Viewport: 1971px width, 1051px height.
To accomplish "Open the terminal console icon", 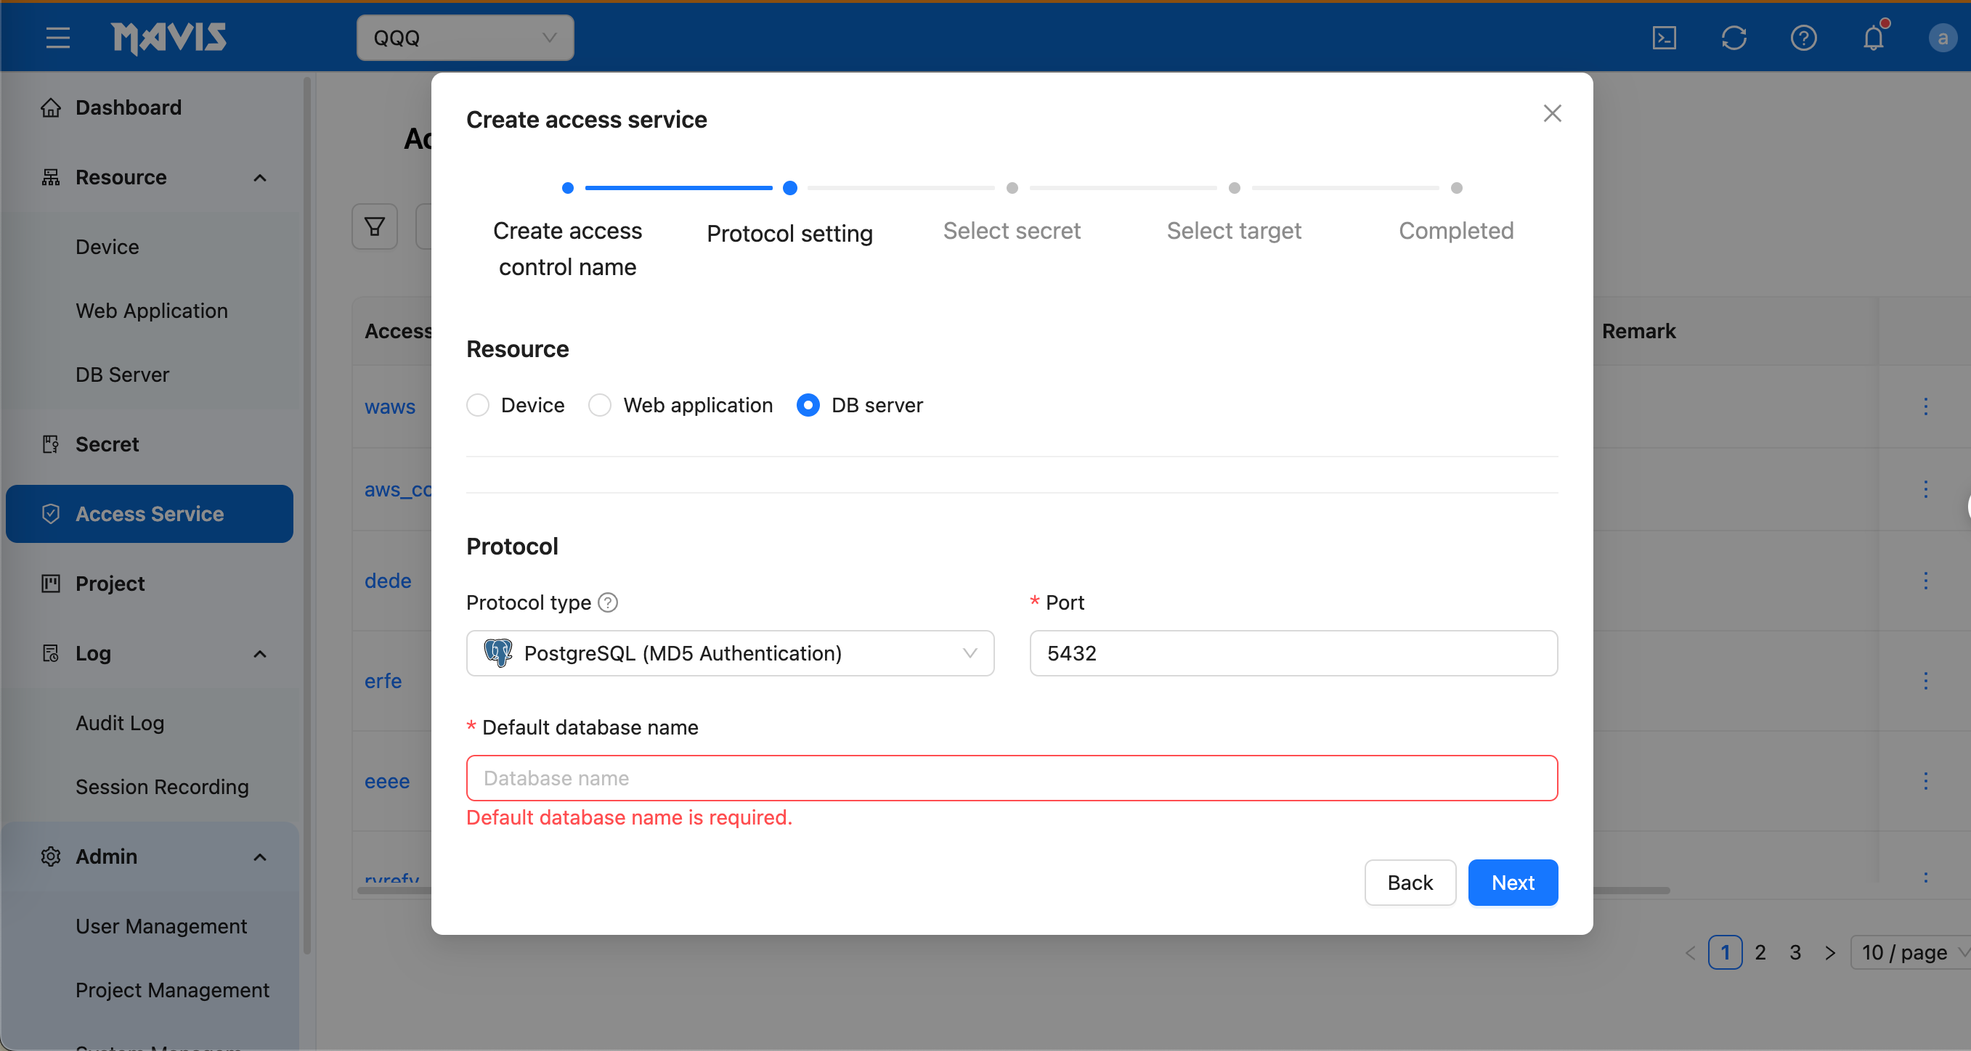I will coord(1663,38).
